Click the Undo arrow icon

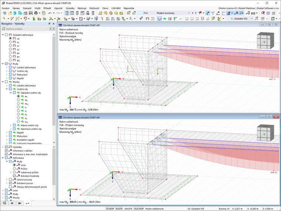[x=50, y=13]
